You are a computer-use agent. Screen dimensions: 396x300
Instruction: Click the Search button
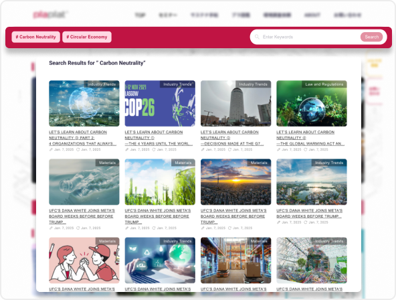[x=371, y=37]
